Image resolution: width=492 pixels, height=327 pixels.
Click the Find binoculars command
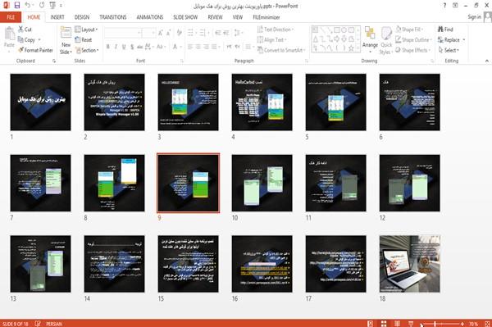pos(445,30)
